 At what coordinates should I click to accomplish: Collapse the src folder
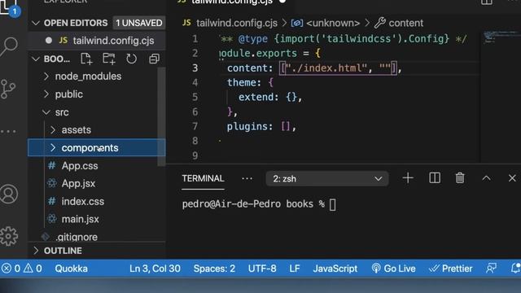46,112
